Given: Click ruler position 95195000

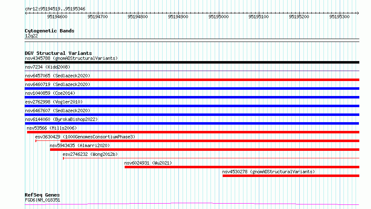Looking at the screenshot, I should pyautogui.click(x=218, y=17).
